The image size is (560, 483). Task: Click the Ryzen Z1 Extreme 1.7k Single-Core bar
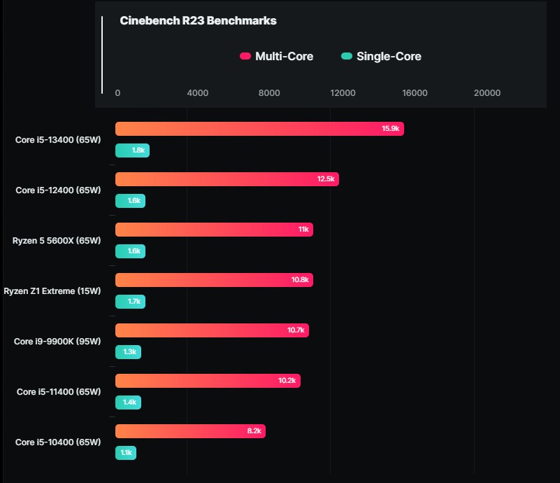pyautogui.click(x=130, y=302)
